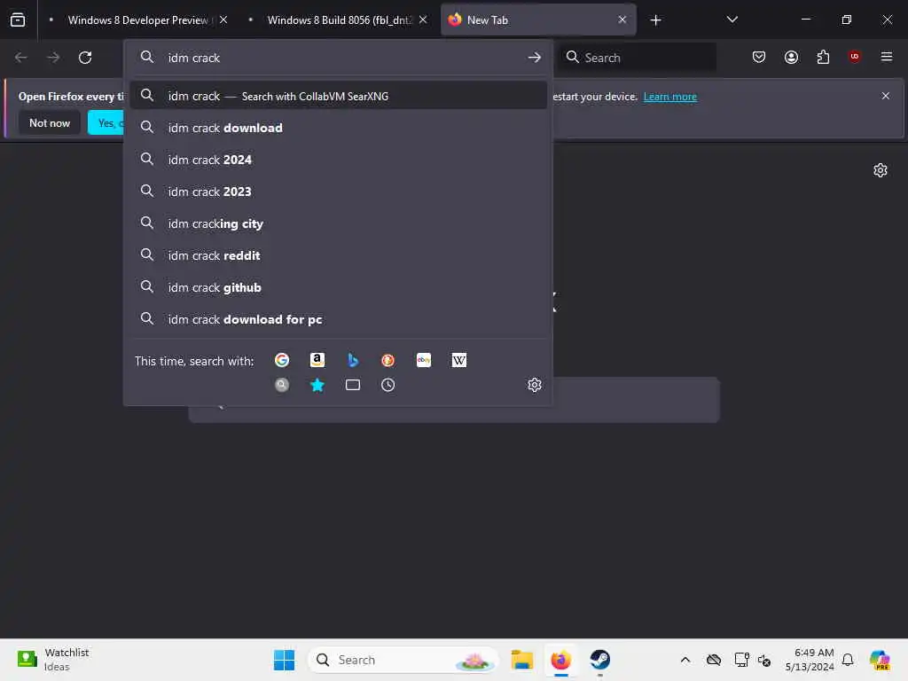The width and height of the screenshot is (908, 681).
Task: Click the Windows taskbar Search box
Action: 403,660
